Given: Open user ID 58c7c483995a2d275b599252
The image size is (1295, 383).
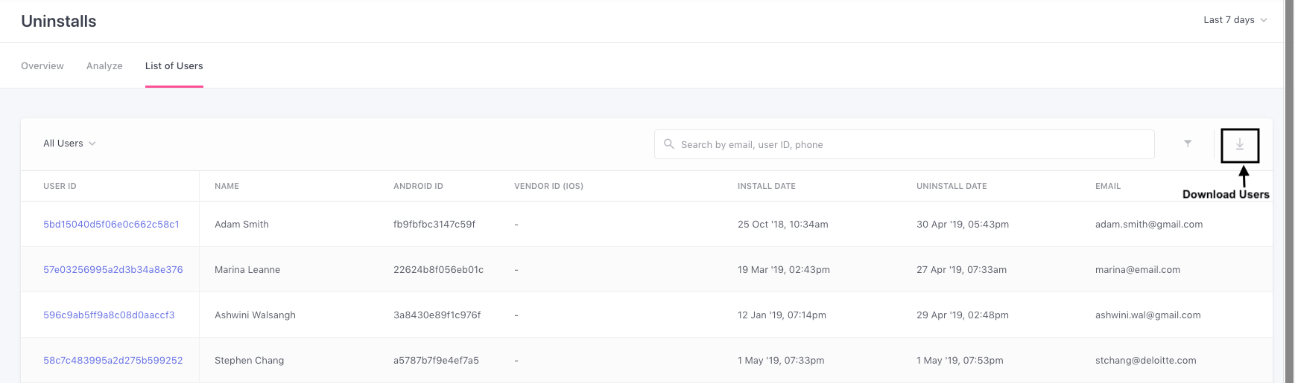Looking at the screenshot, I should [113, 361].
